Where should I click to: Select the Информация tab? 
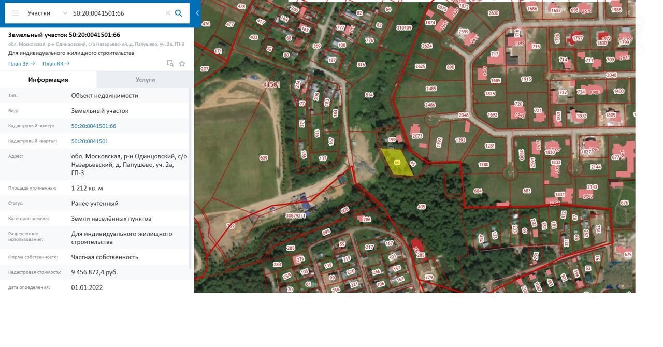point(48,80)
